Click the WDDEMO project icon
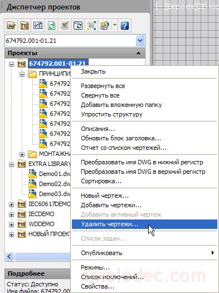The width and height of the screenshot is (219, 293). tap(22, 224)
